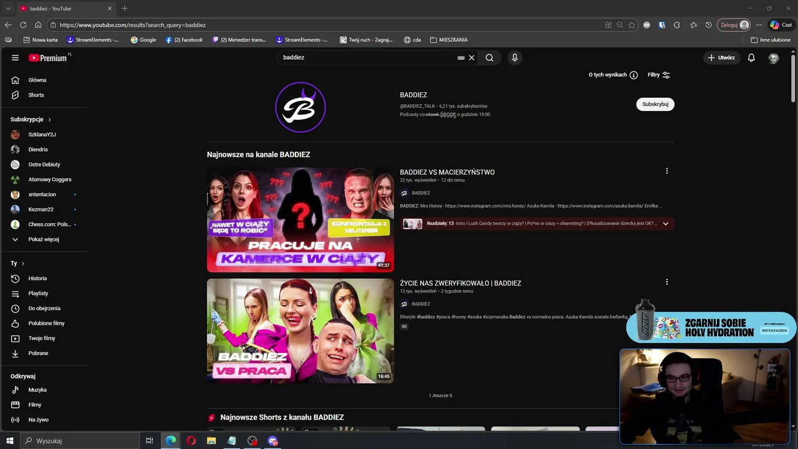The width and height of the screenshot is (798, 449).
Task: Open 'Inne ulubione' bookmarks folder
Action: (x=771, y=40)
